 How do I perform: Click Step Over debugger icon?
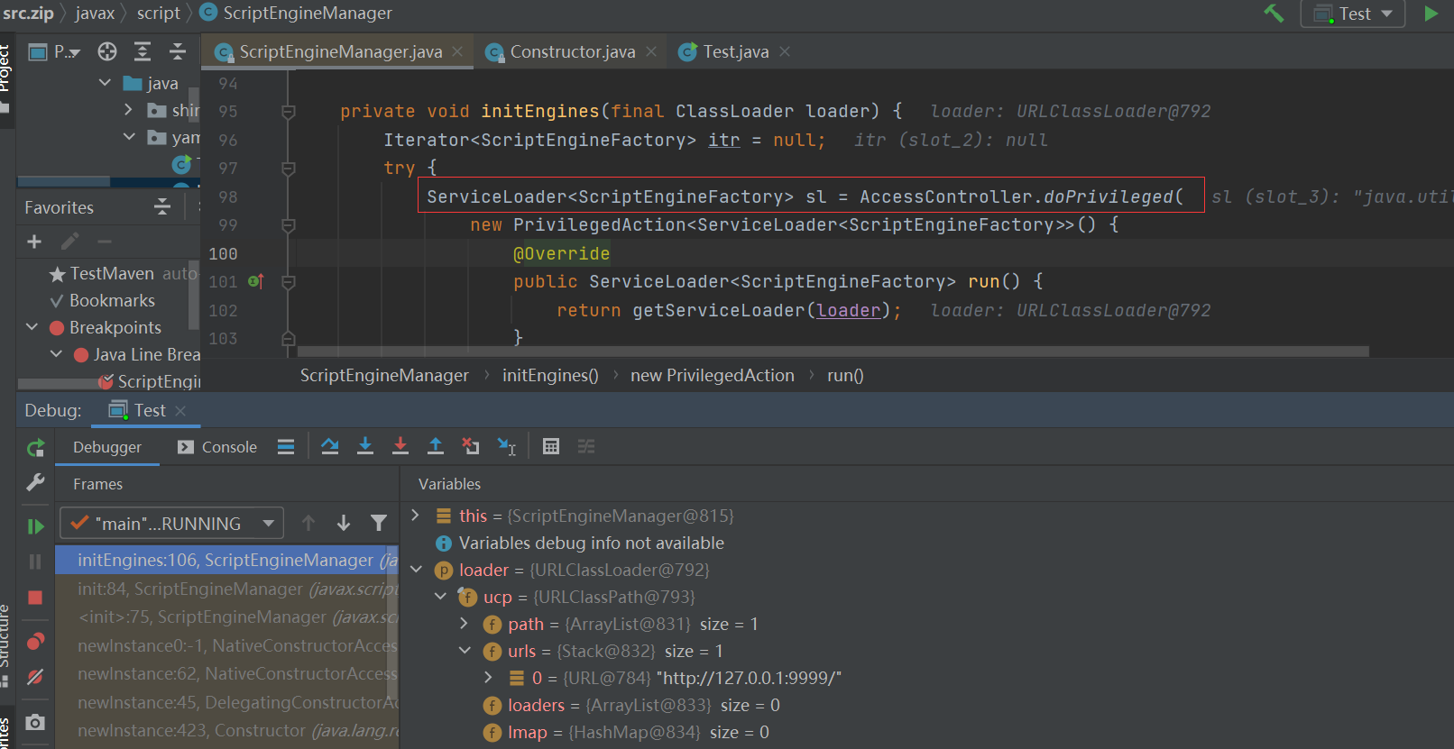tap(330, 446)
